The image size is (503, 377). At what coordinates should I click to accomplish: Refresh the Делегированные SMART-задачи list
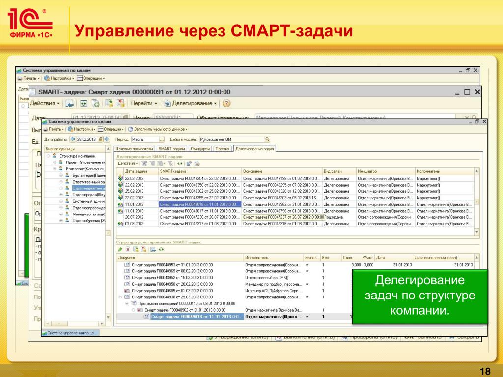click(x=180, y=163)
